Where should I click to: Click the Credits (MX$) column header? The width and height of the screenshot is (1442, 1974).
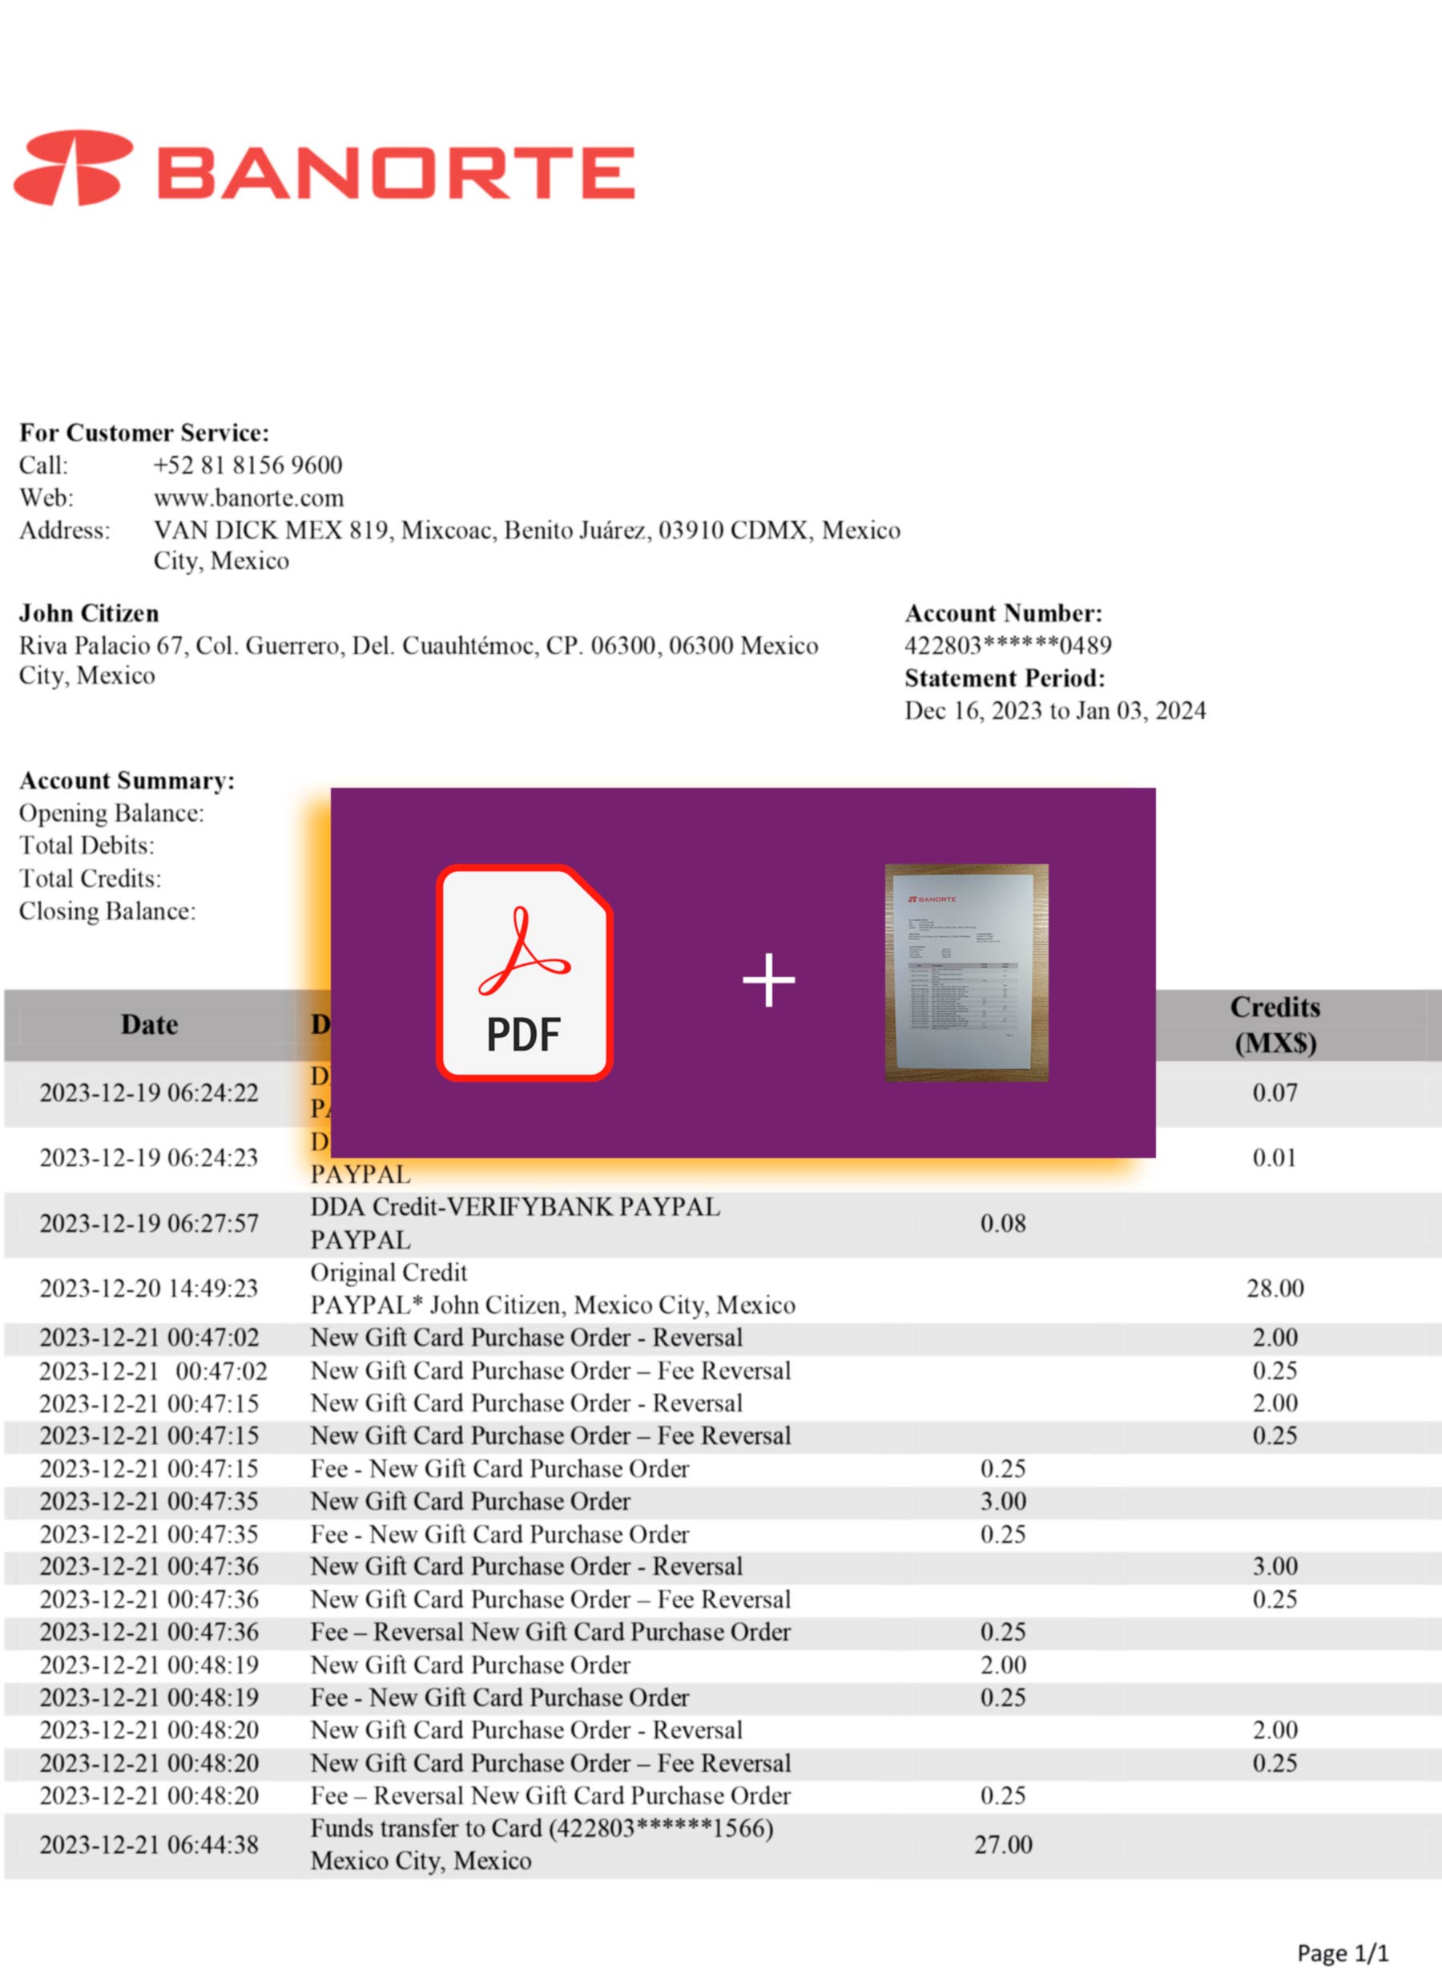(1275, 1024)
